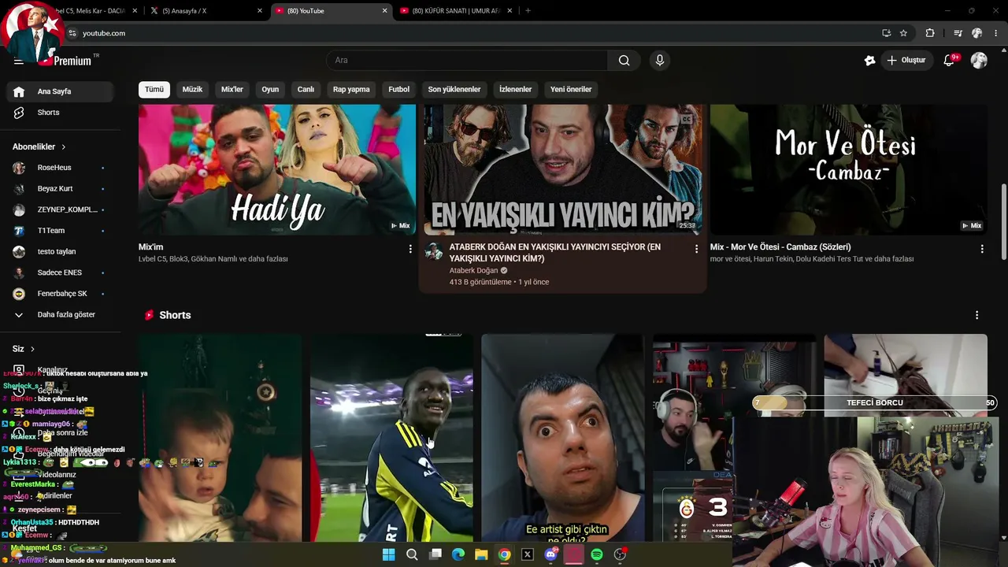The image size is (1008, 567).
Task: Play the Mor Ve Ötesi Cambaz thumbnail
Action: [849, 170]
